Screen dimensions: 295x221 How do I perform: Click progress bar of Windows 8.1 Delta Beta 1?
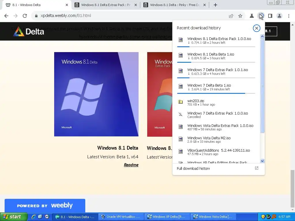[216, 62]
